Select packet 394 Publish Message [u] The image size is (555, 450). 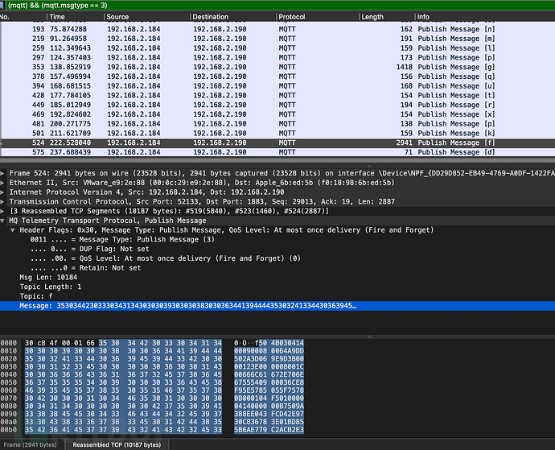coord(277,86)
